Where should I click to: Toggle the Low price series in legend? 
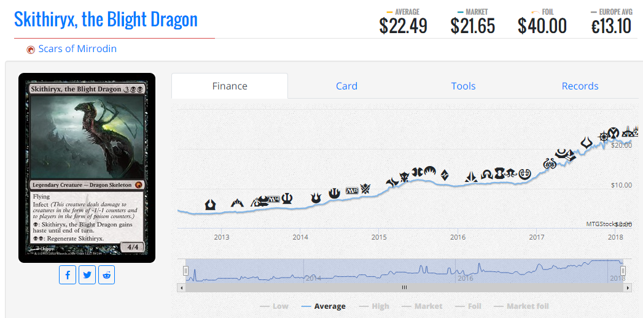click(275, 306)
